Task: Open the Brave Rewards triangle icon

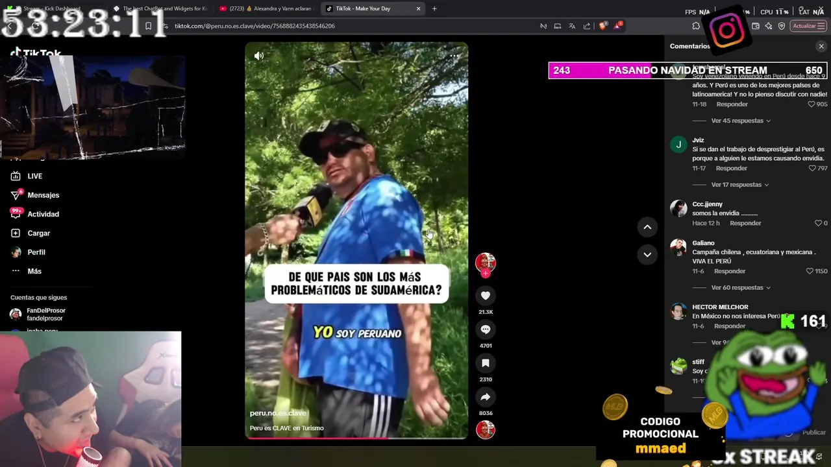Action: pyautogui.click(x=617, y=25)
